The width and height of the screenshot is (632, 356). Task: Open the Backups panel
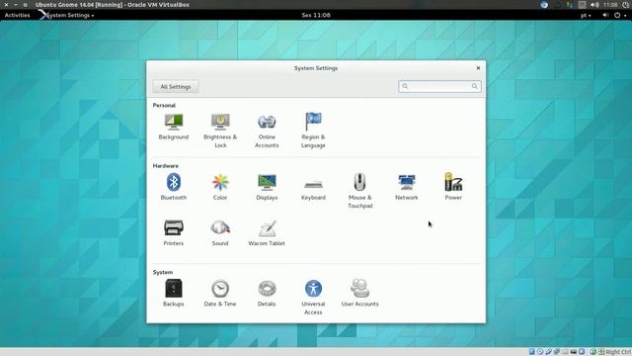(x=174, y=294)
